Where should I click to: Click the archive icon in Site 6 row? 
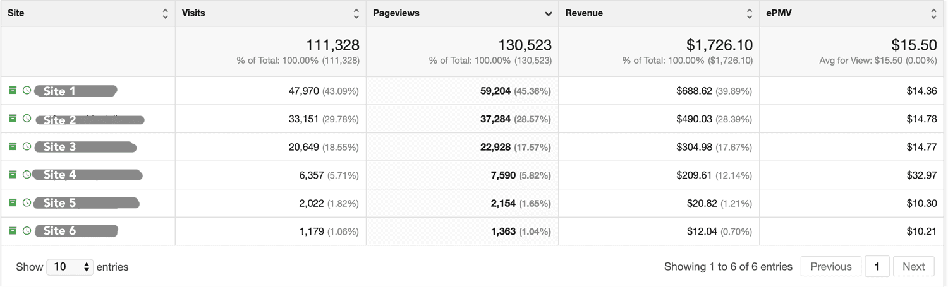coord(13,231)
